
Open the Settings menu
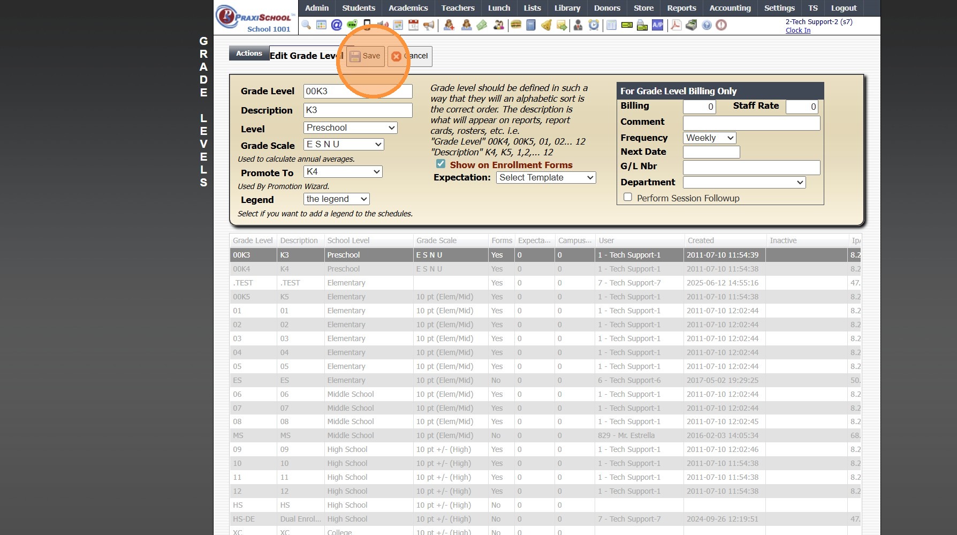(779, 8)
